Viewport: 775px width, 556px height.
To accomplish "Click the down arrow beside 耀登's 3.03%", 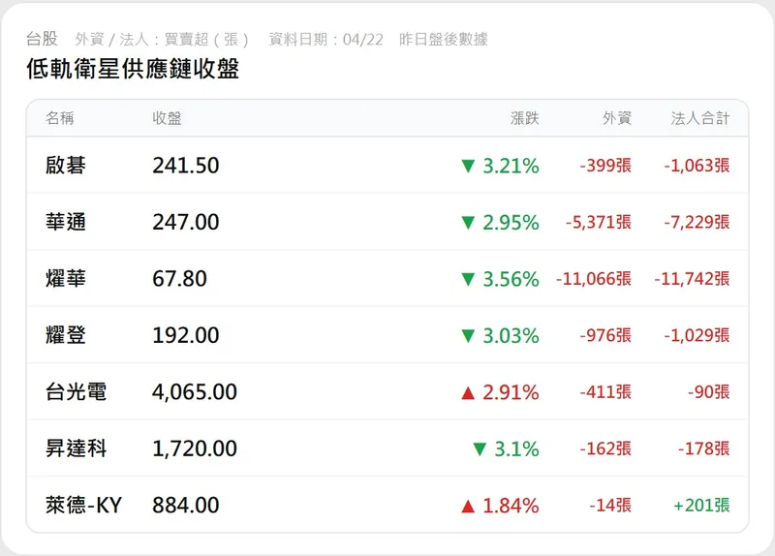I will [468, 336].
